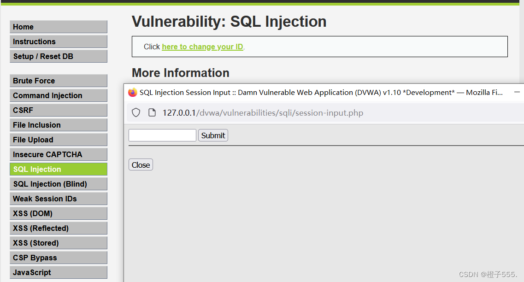Open the tracking protection shield icon

pos(135,112)
